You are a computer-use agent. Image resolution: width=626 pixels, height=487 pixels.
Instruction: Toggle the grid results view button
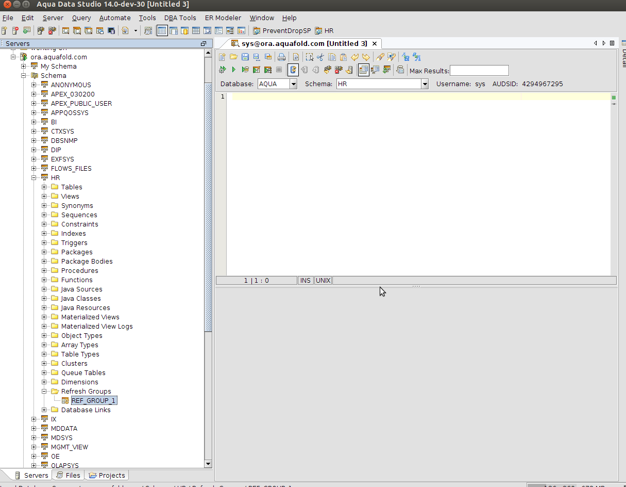[364, 70]
